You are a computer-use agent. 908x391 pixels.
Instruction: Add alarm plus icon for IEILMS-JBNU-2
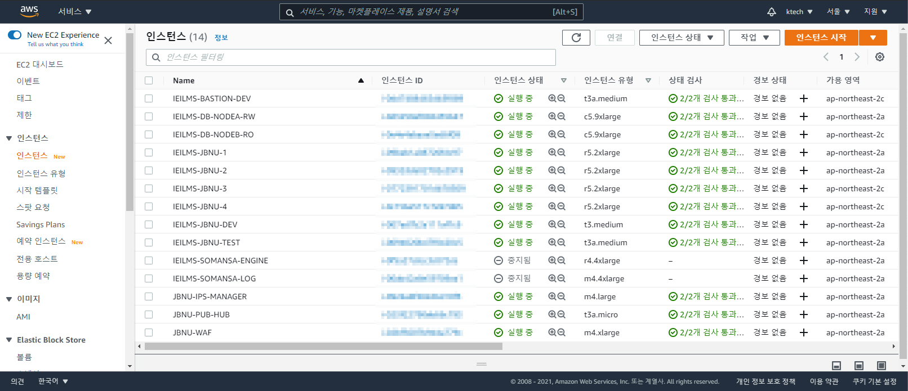coord(804,170)
